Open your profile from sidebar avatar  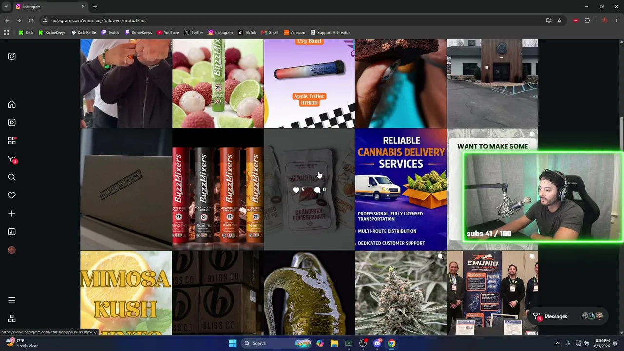coord(12,250)
